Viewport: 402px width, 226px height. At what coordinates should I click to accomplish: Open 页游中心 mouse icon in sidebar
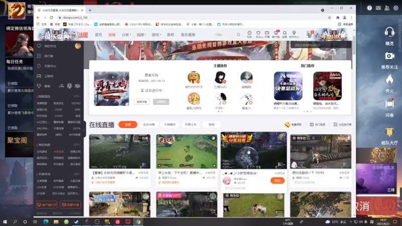tap(39, 66)
